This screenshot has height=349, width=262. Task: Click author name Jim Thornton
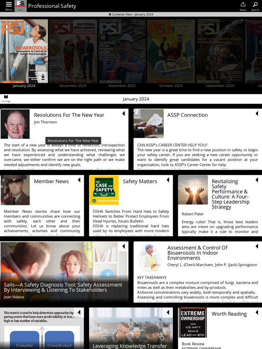pyautogui.click(x=45, y=122)
